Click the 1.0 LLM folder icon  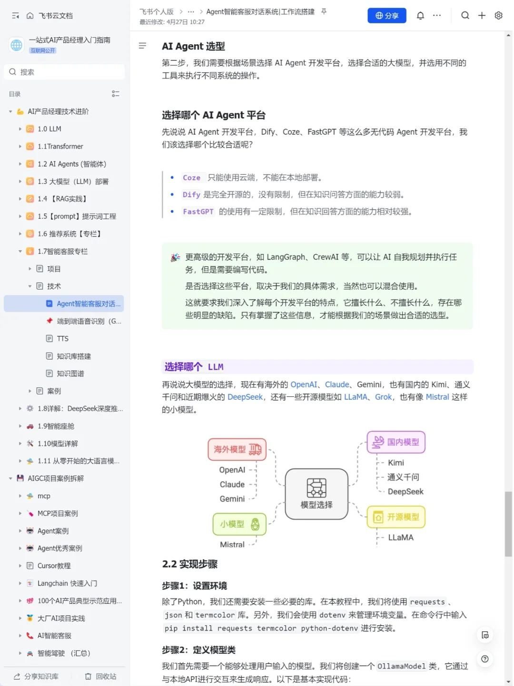coord(30,129)
